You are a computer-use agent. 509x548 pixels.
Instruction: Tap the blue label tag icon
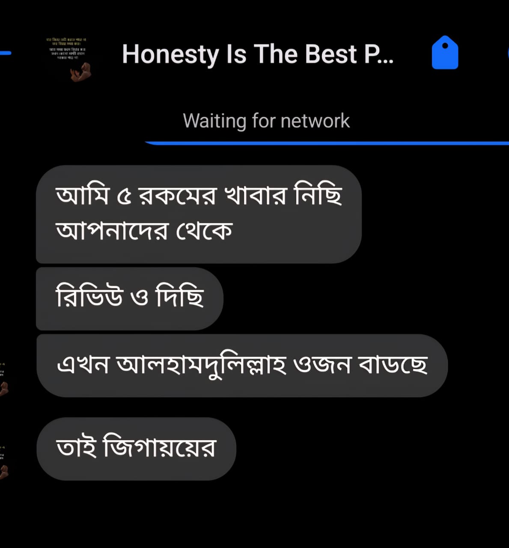click(x=445, y=53)
